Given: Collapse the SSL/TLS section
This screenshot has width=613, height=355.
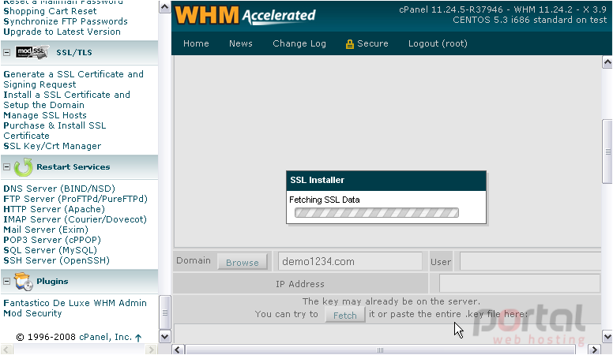Looking at the screenshot, I should coord(6,52).
